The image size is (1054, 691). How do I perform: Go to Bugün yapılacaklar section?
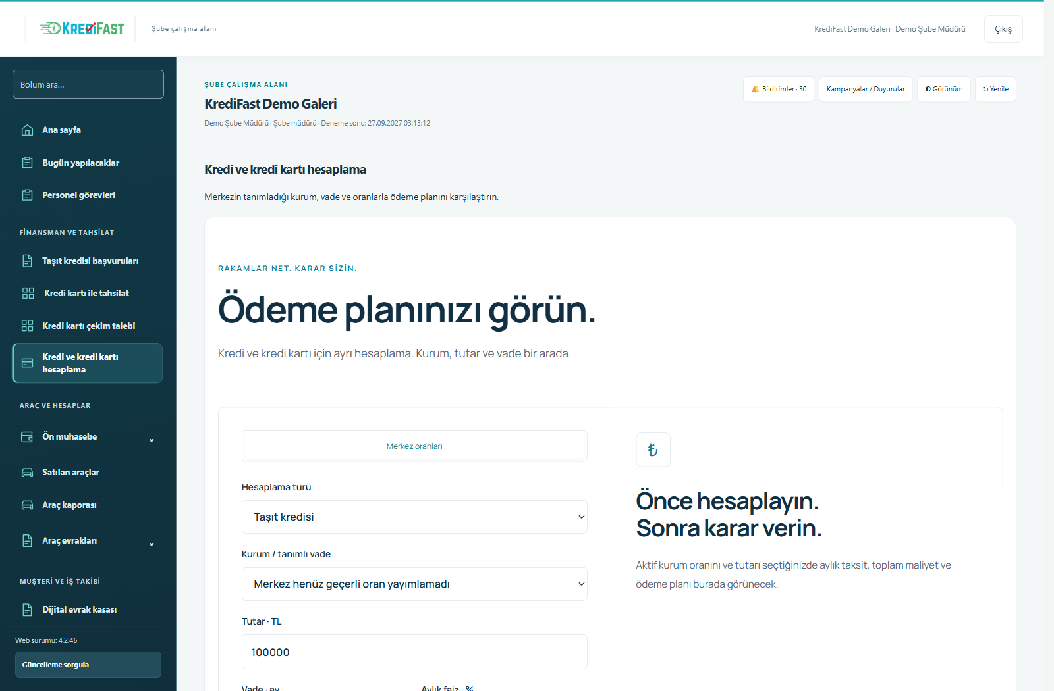coord(88,163)
